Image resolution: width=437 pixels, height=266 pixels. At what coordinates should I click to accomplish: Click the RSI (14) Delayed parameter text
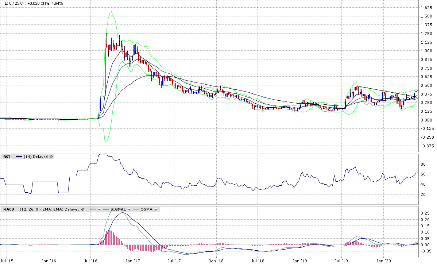35,157
